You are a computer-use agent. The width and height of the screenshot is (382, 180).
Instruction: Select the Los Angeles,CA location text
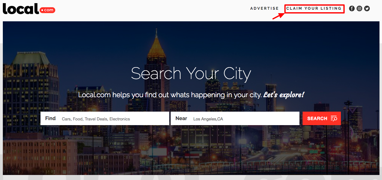click(208, 119)
